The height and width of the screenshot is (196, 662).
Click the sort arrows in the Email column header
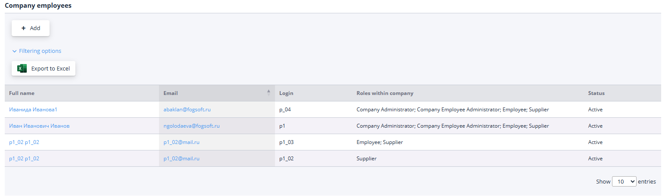(269, 93)
